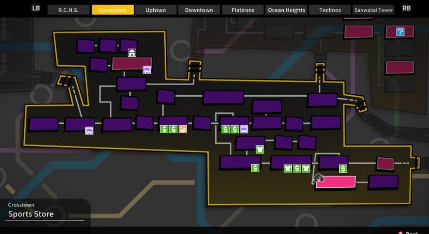This screenshot has height=234, width=429.
Task: Click the bus stop icon on the far-west street
Action: pos(89,131)
